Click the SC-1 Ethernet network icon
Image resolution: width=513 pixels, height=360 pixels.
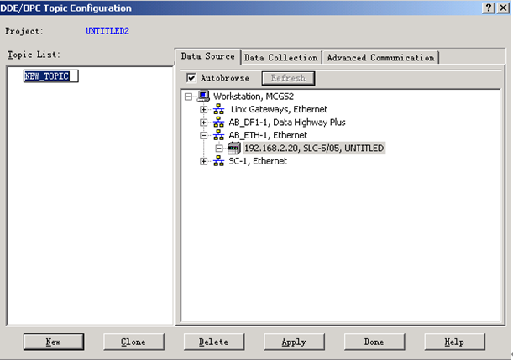pyautogui.click(x=218, y=161)
